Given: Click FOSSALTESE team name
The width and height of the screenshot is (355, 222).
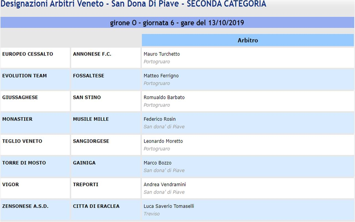Looking at the screenshot, I should point(89,76).
